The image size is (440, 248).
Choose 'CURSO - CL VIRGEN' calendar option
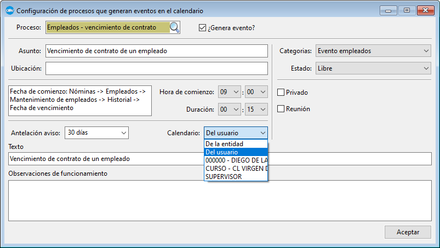pos(236,169)
